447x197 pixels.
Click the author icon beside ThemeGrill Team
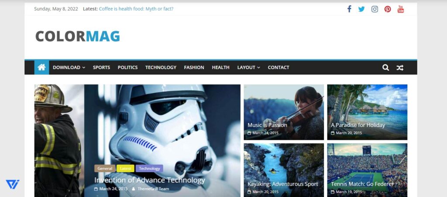(x=134, y=189)
